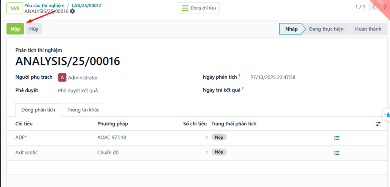This screenshot has width=390, height=187.
Task: Create new record with Mới button
Action: coord(14,8)
